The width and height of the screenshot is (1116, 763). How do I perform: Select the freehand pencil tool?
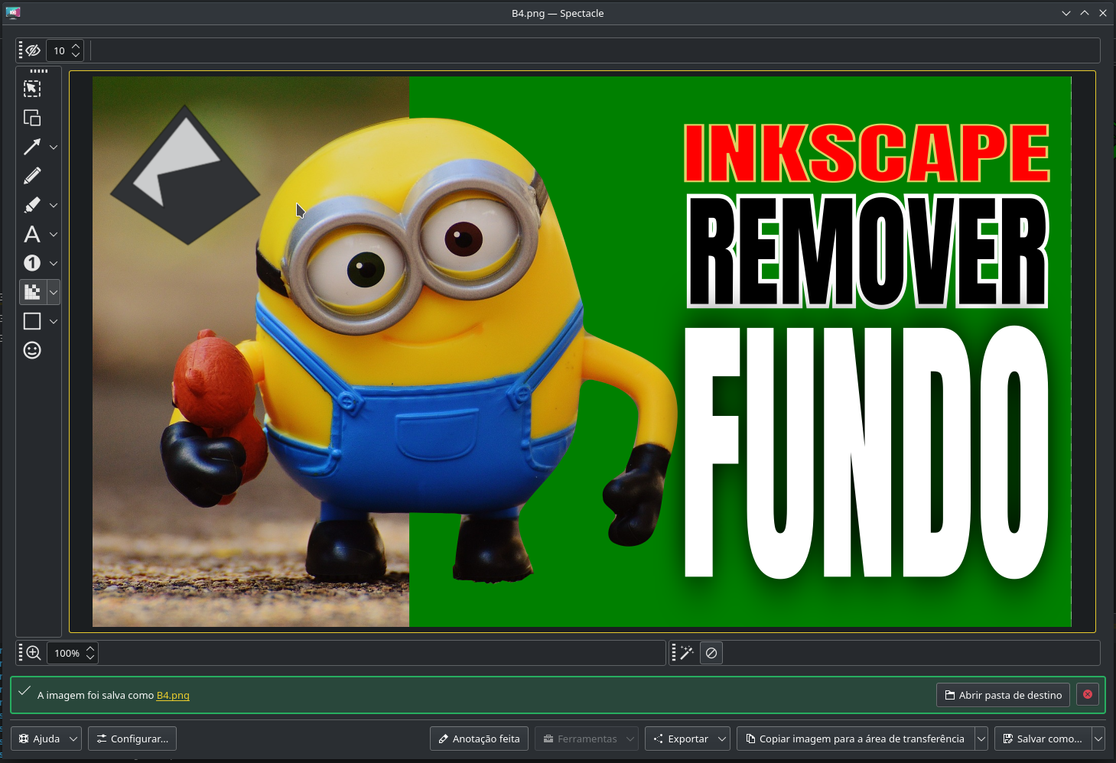(x=32, y=176)
